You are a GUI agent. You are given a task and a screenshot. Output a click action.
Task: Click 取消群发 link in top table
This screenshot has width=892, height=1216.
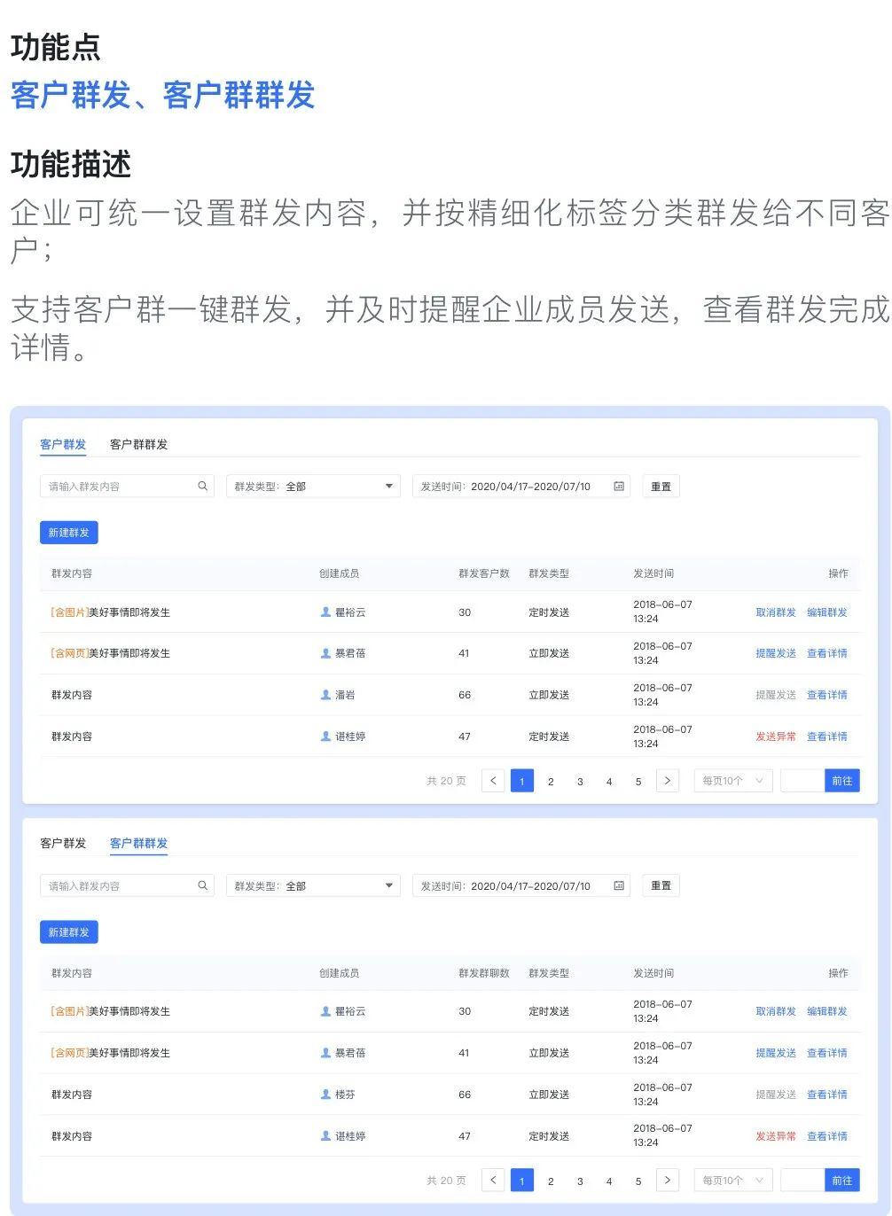pos(775,612)
